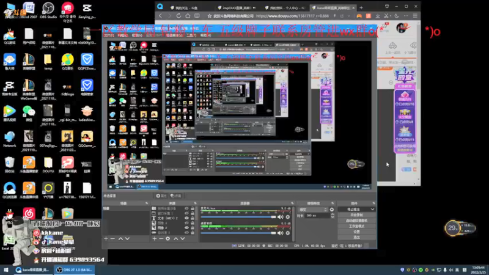Move selected source down

(x=183, y=238)
